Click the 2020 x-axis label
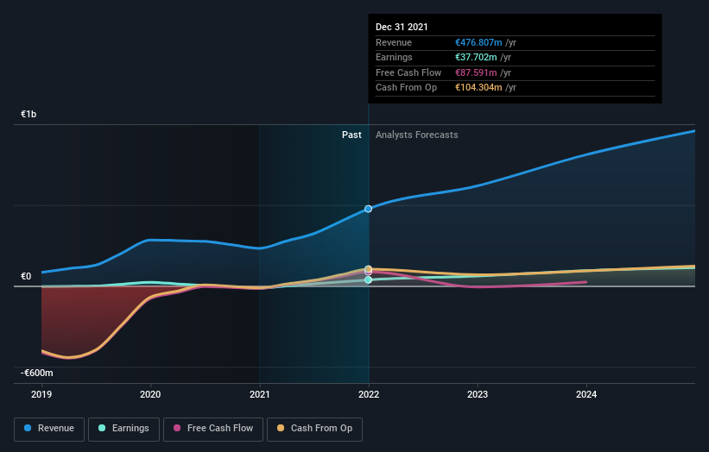 (x=150, y=394)
